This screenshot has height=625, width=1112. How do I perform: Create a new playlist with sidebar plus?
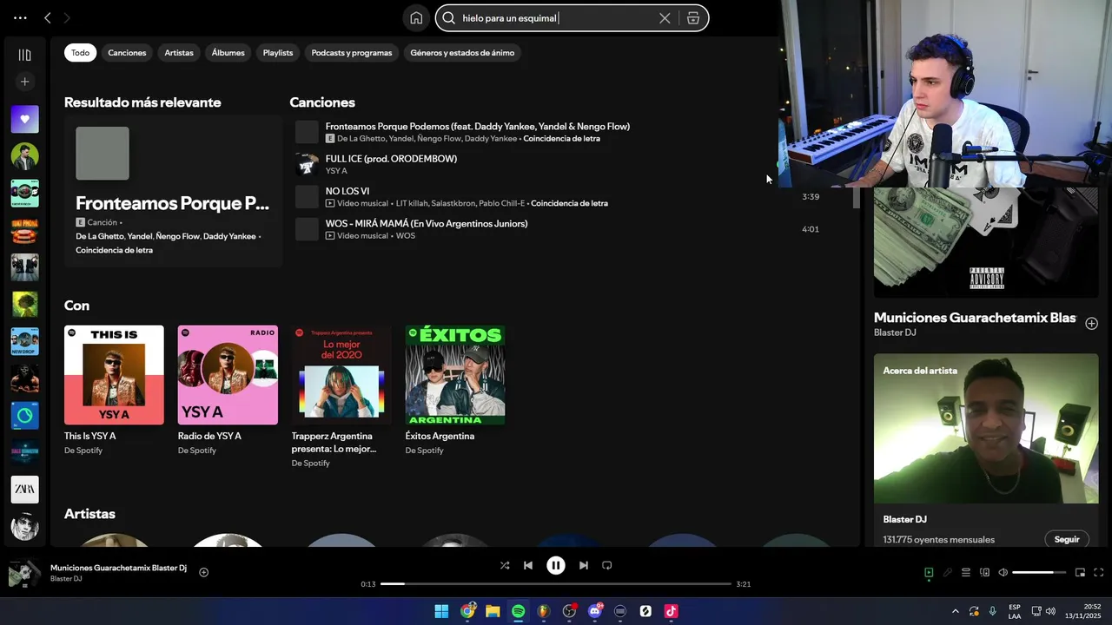point(24,82)
